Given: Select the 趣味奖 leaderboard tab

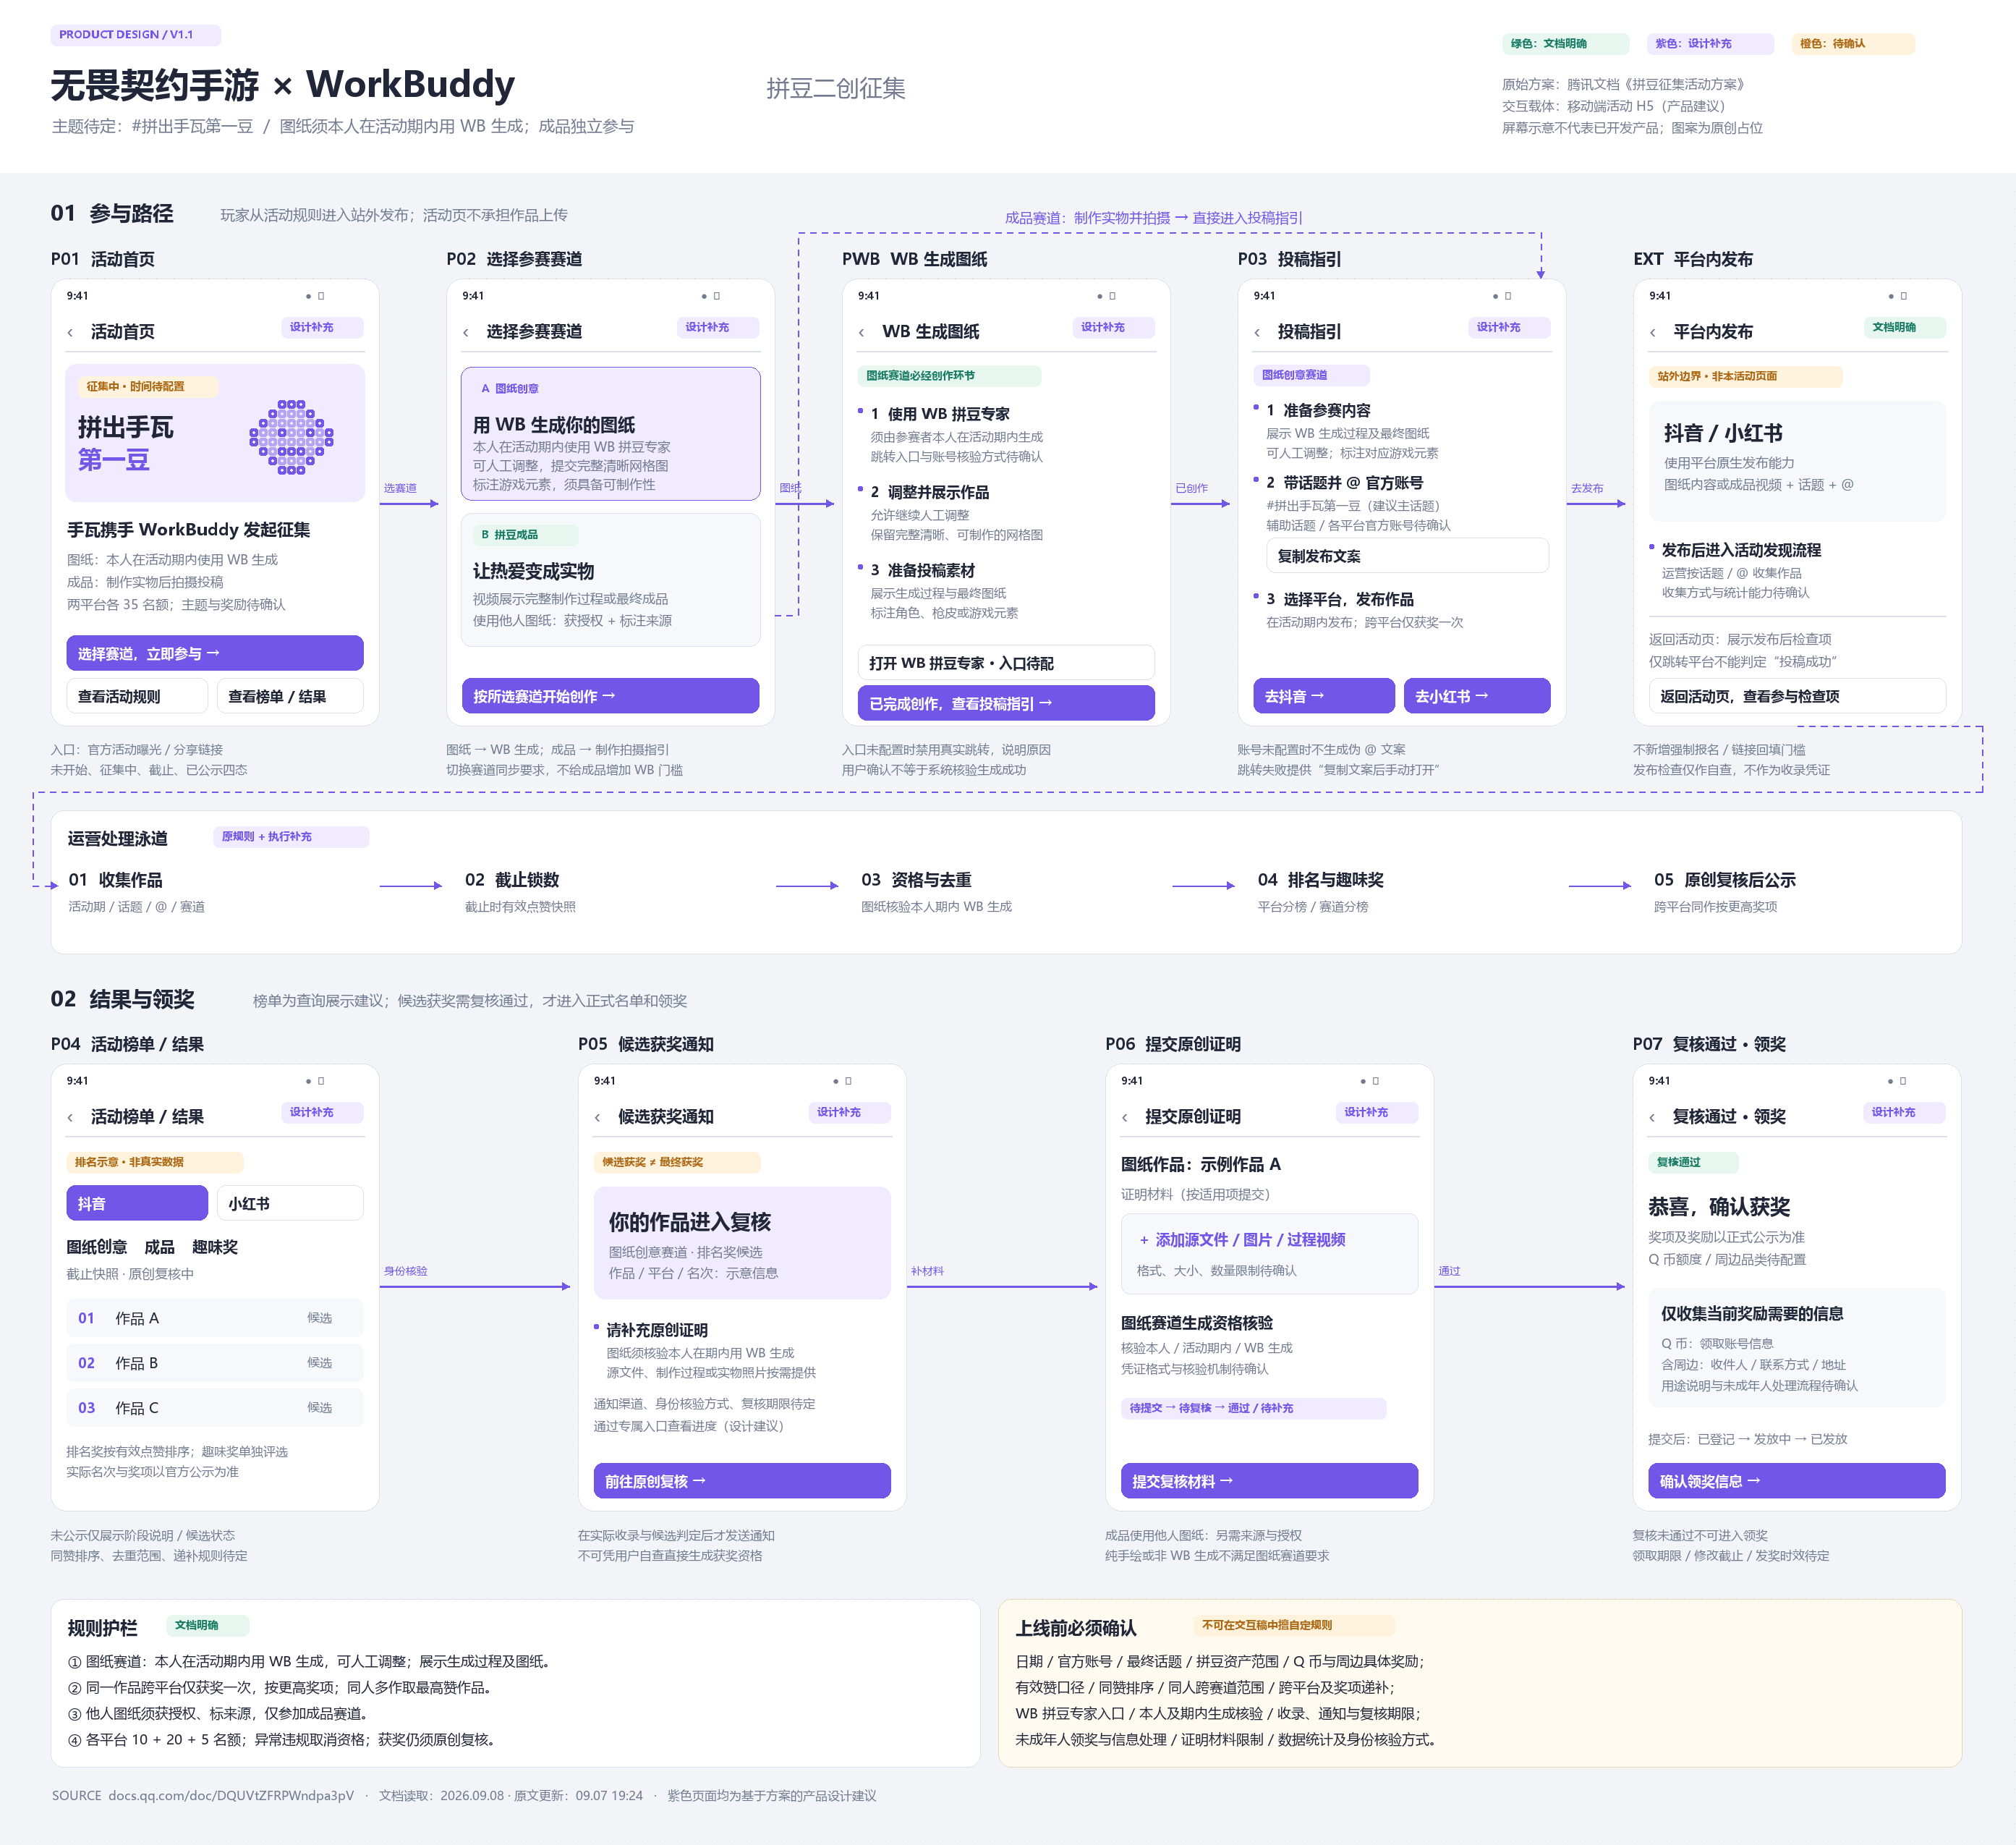Looking at the screenshot, I should coord(215,1247).
